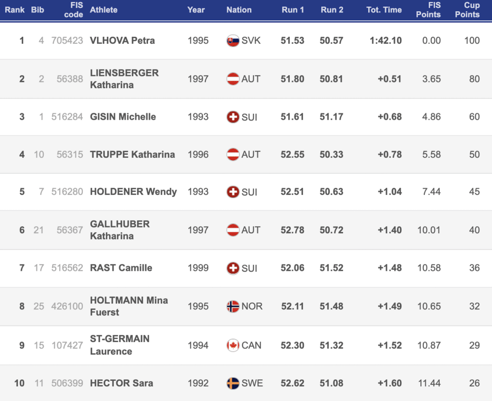Open VLHOVA Petra athlete profile
The width and height of the screenshot is (492, 401).
pos(123,40)
